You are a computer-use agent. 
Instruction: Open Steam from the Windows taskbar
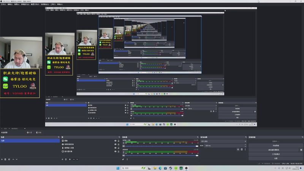pos(170,168)
